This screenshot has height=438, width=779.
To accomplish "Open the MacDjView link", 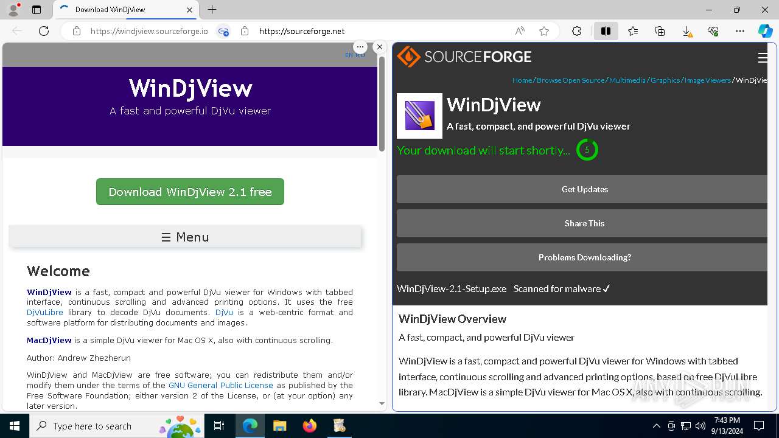I will [x=49, y=340].
